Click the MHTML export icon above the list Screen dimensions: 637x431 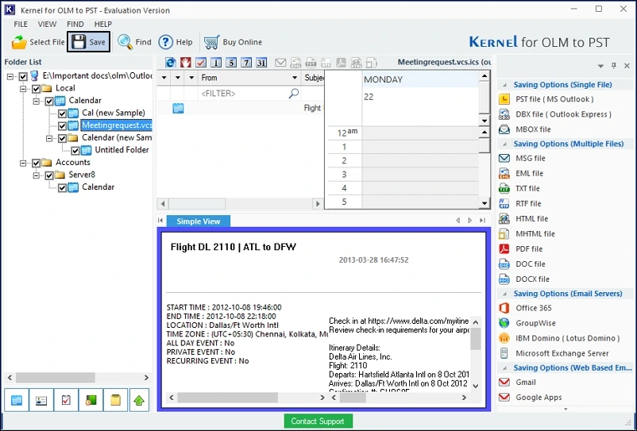371,63
